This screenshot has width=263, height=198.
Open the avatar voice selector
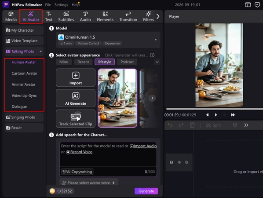[89, 183]
